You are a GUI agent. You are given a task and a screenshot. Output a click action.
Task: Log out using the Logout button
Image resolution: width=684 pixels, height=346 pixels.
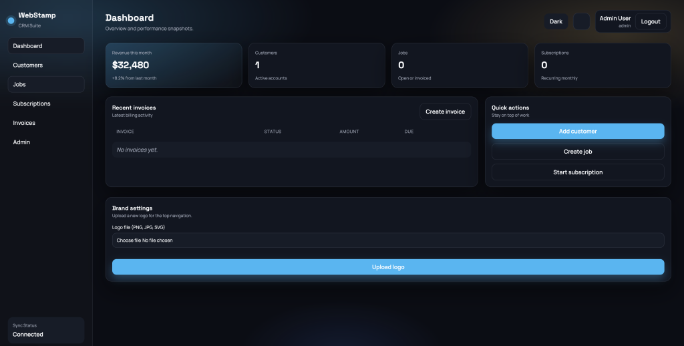pyautogui.click(x=650, y=21)
